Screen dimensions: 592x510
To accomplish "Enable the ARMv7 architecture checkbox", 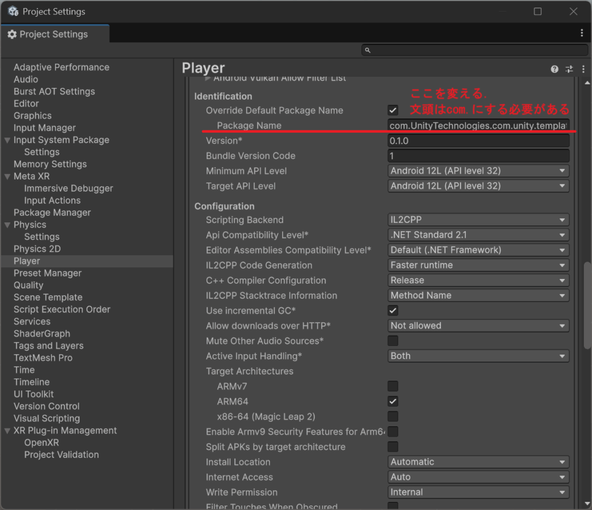I will 393,386.
